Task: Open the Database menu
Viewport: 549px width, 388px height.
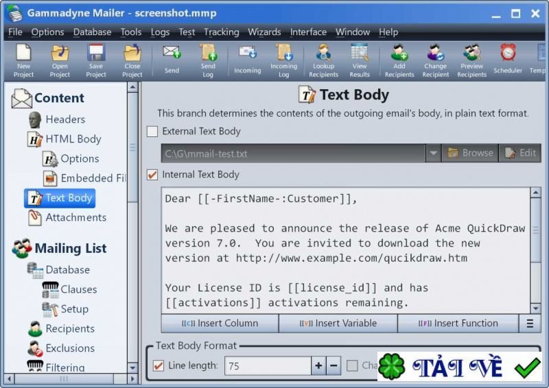Action: (92, 32)
